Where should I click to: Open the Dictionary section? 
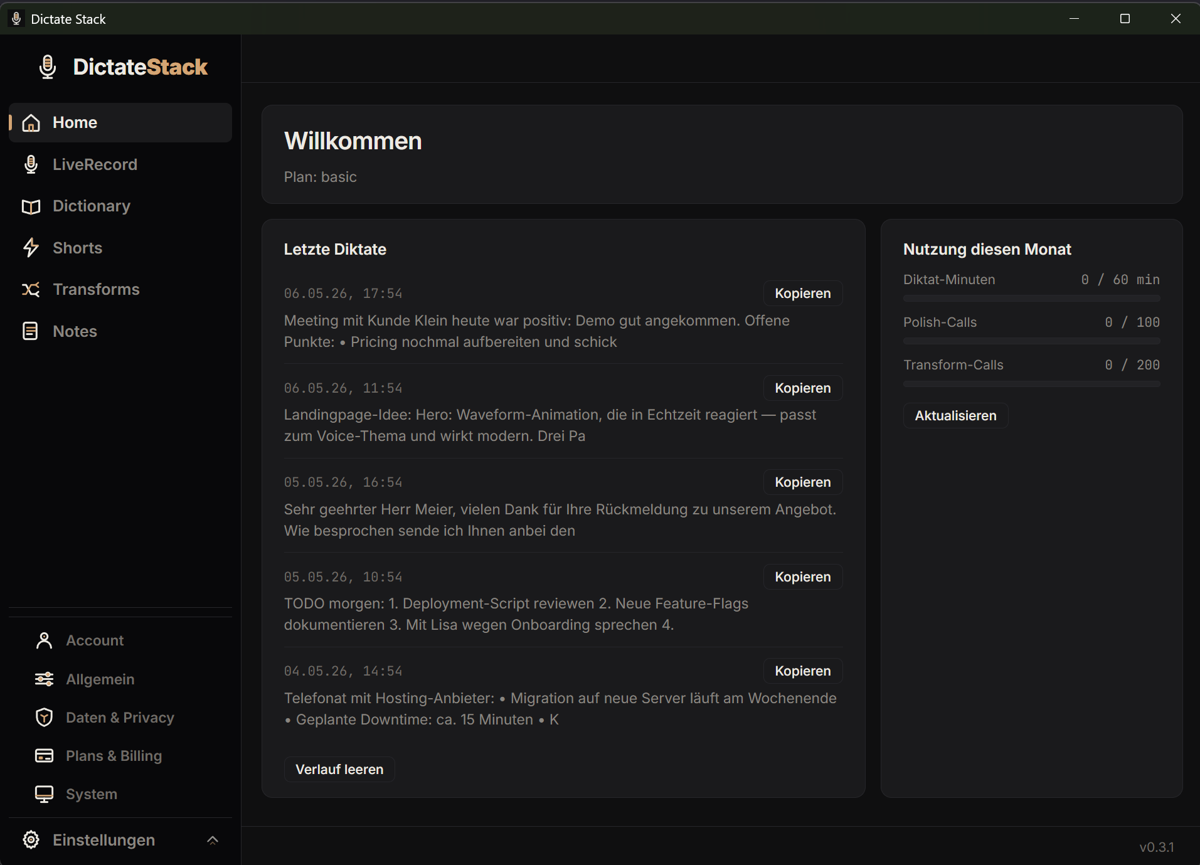(120, 206)
